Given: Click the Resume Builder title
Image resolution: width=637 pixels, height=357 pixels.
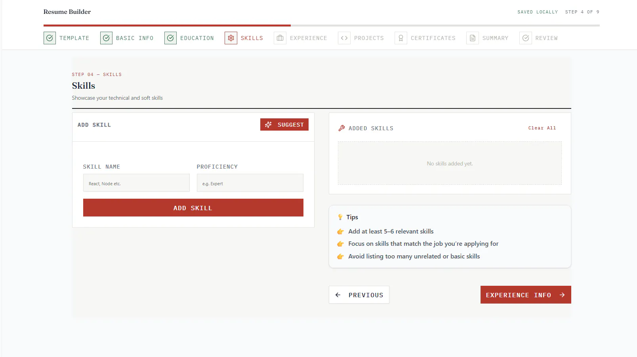Looking at the screenshot, I should coord(67,12).
